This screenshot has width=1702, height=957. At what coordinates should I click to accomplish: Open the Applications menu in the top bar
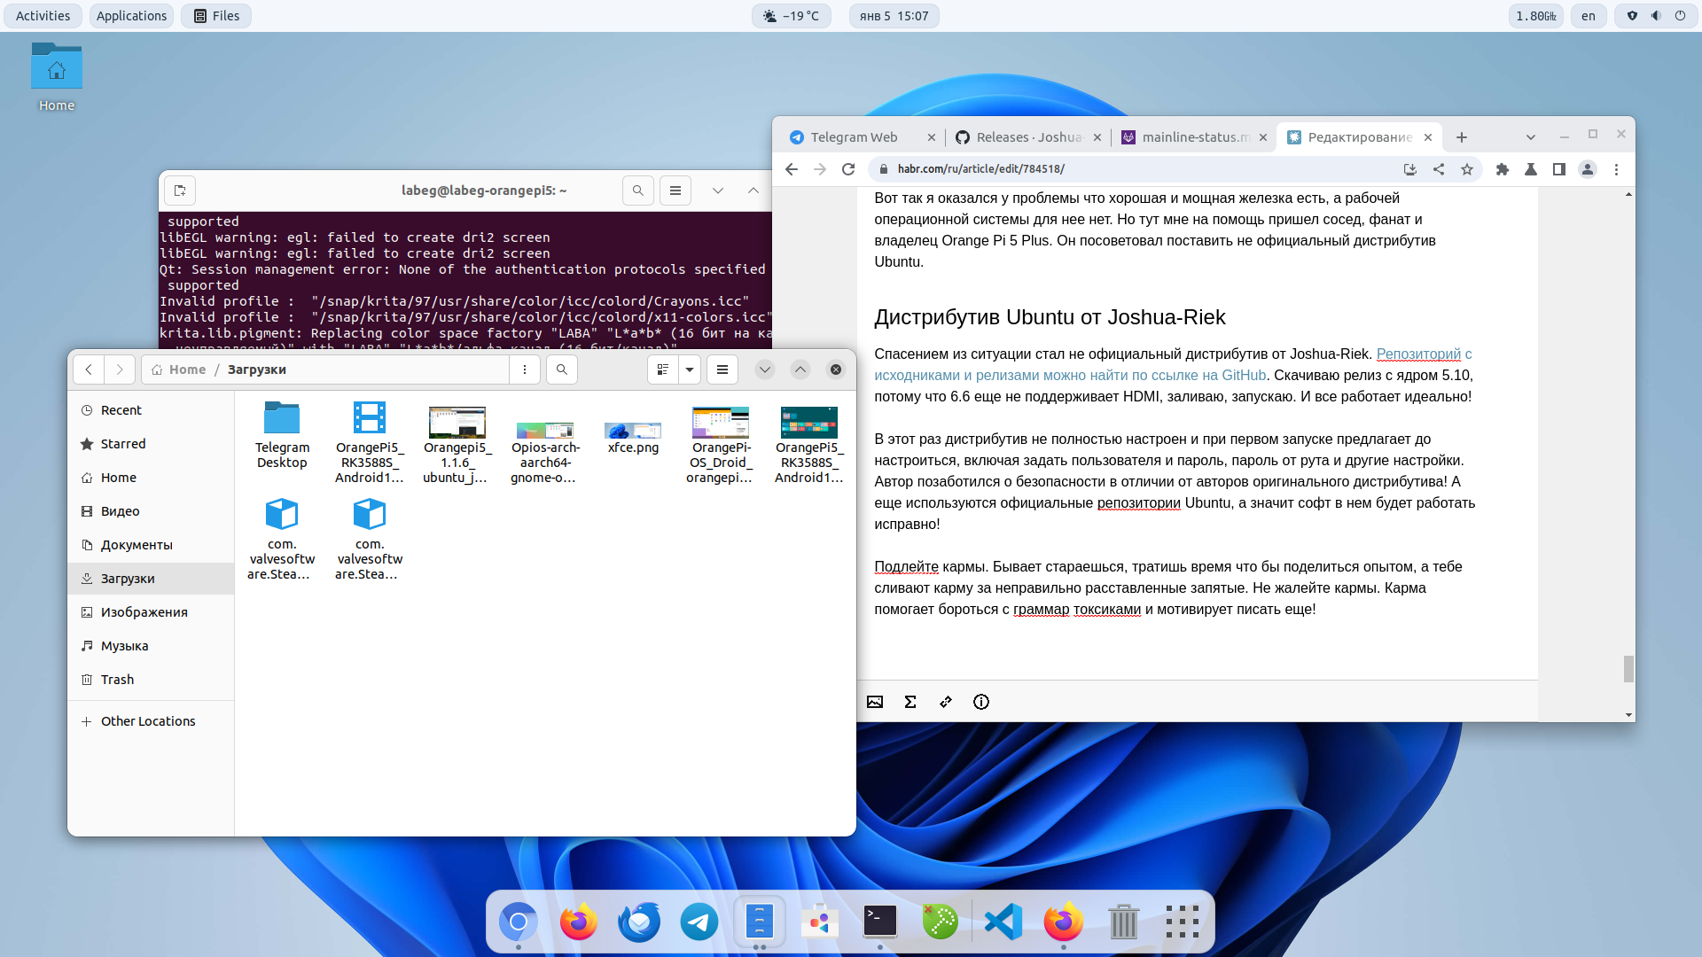131,15
